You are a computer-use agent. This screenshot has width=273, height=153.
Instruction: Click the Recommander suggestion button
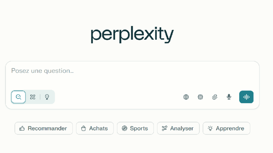pos(44,128)
